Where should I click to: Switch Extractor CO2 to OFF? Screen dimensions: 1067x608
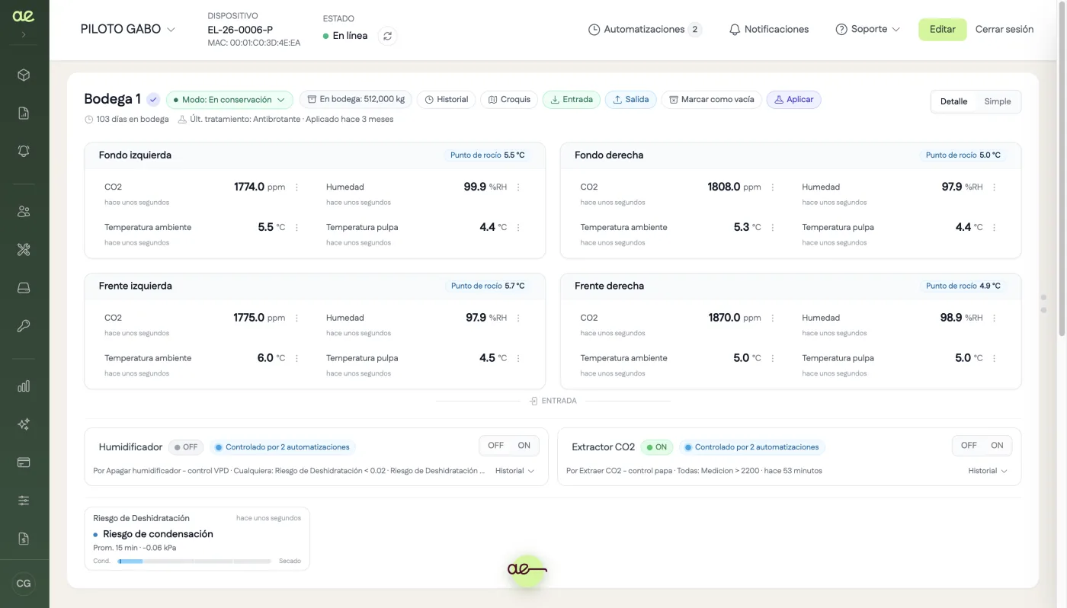pyautogui.click(x=969, y=446)
